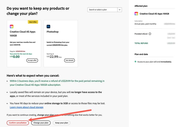Click the green TOTAL REFUND label

[141, 43]
